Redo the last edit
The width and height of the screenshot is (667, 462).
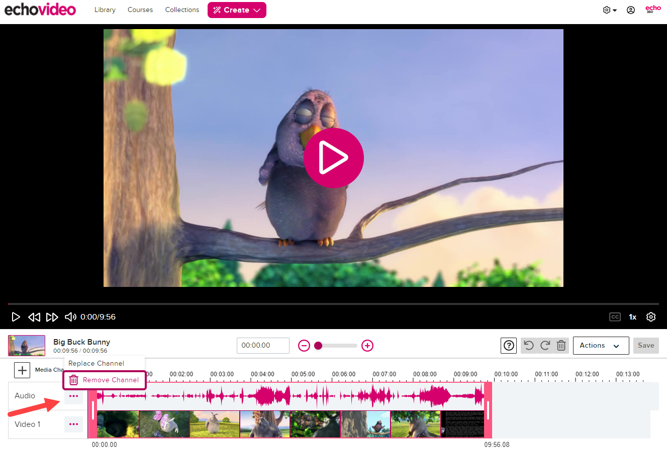point(545,346)
